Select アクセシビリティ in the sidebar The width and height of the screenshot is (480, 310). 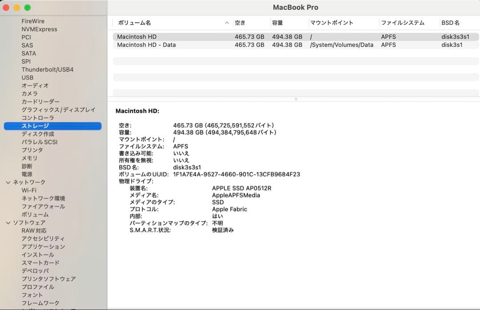[43, 239]
